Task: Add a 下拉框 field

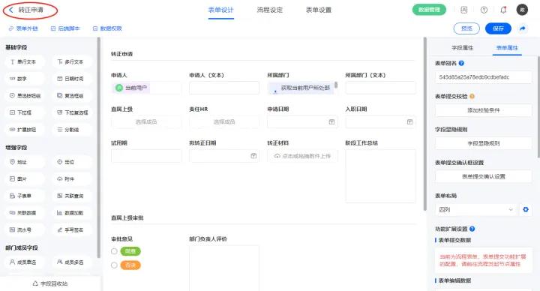Action: pos(25,112)
